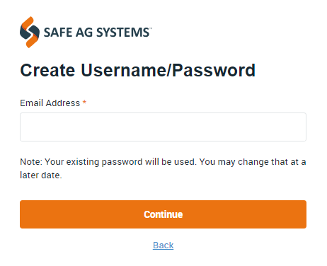
Task: Click the trademark symbol after SYSTEMS
Action: (151, 28)
